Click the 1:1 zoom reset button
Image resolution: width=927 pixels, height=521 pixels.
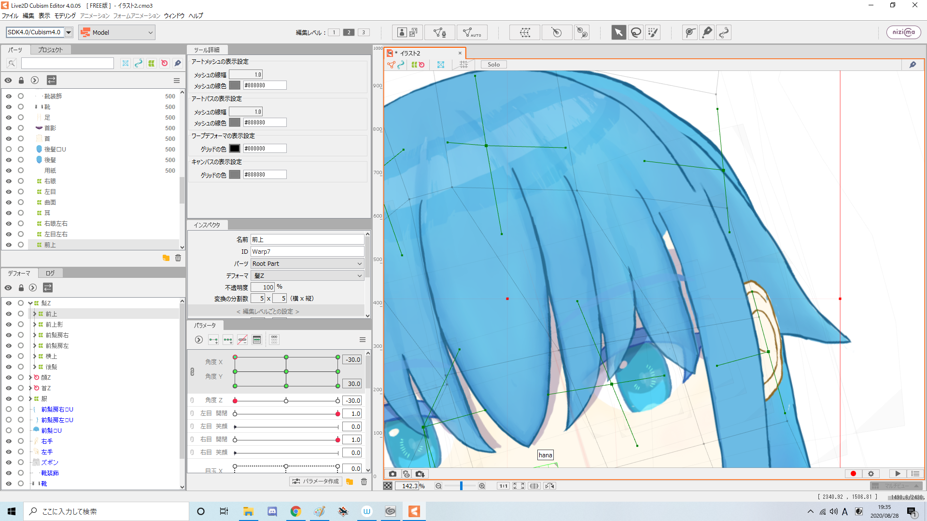click(x=503, y=486)
